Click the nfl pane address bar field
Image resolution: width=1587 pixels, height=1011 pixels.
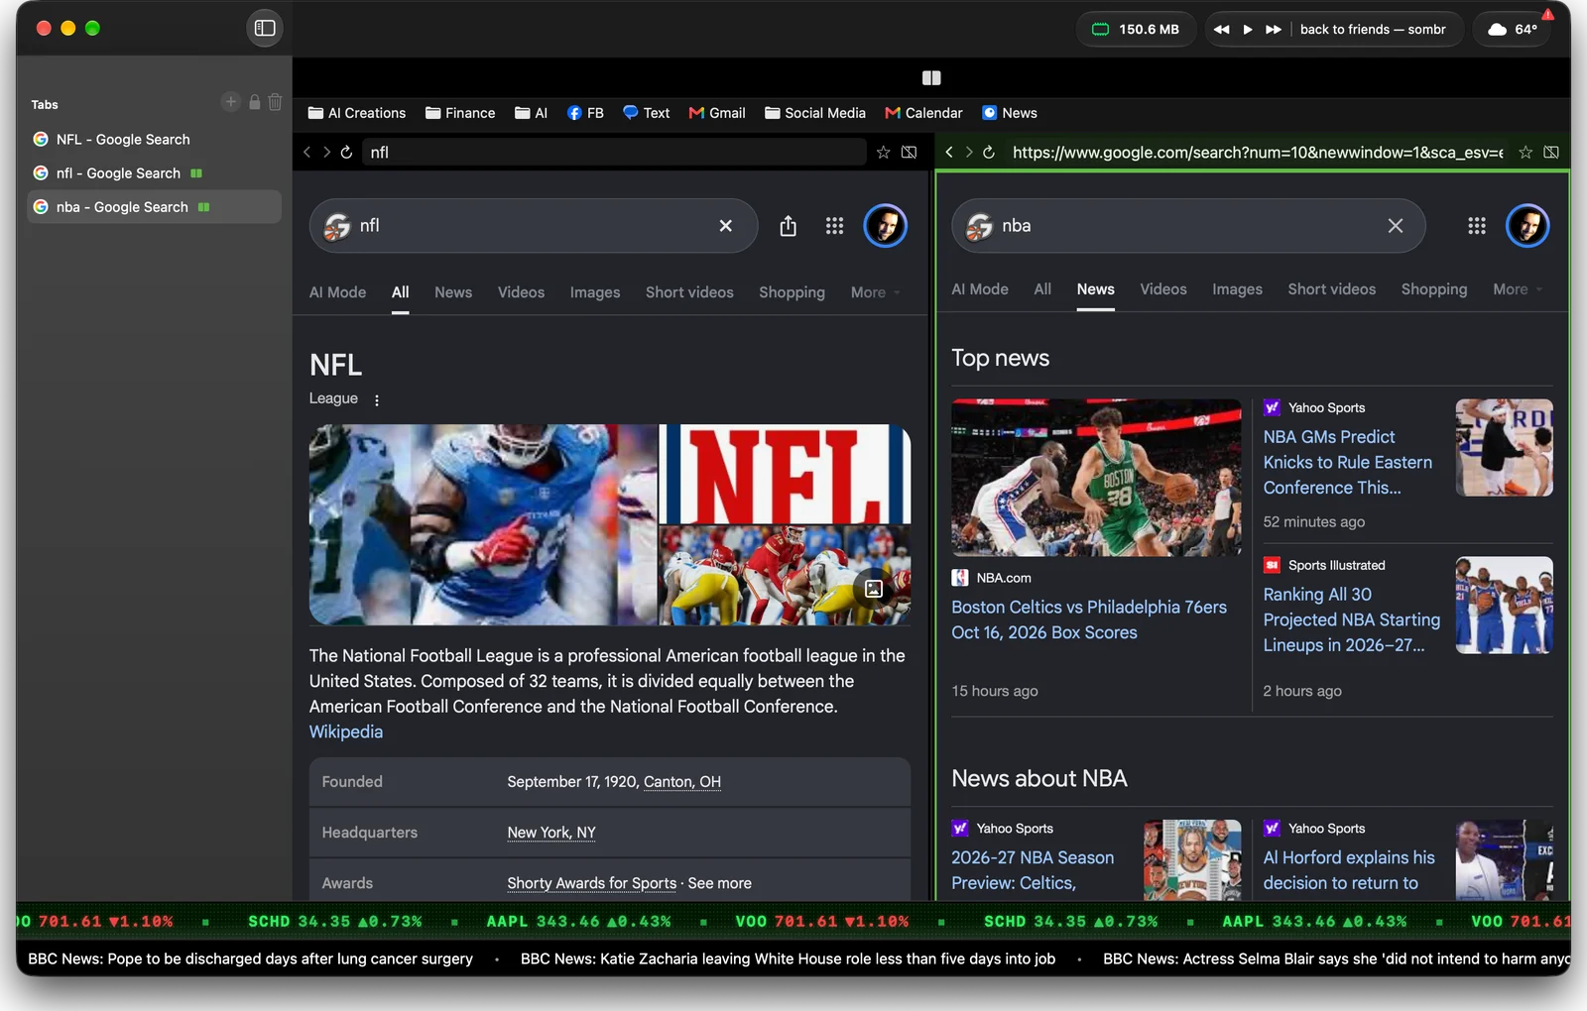[x=613, y=152]
